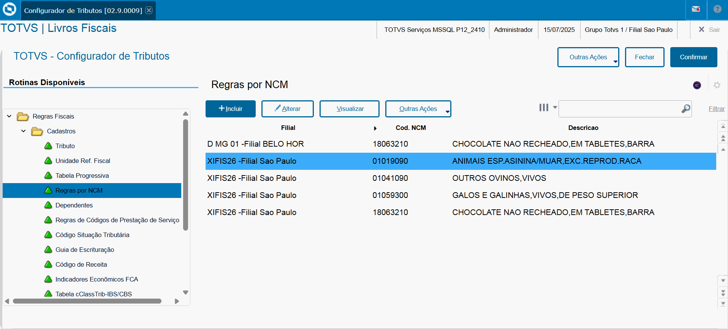
Task: Click the Filtrar link
Action: coord(717,109)
